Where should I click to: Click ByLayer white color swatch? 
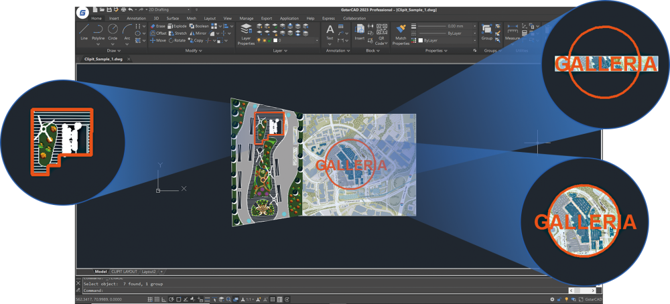coord(421,40)
